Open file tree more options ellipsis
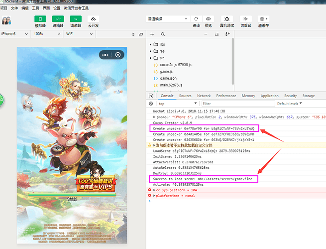The image size is (326, 249). (x=206, y=34)
